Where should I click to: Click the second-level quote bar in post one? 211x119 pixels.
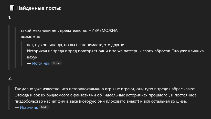[x=15, y=47]
